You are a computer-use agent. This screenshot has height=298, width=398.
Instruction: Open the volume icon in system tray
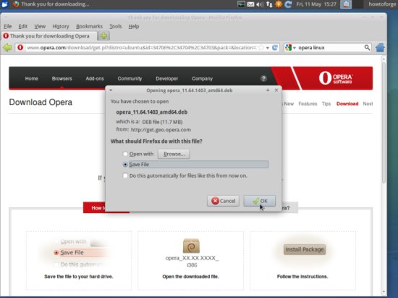(x=260, y=4)
